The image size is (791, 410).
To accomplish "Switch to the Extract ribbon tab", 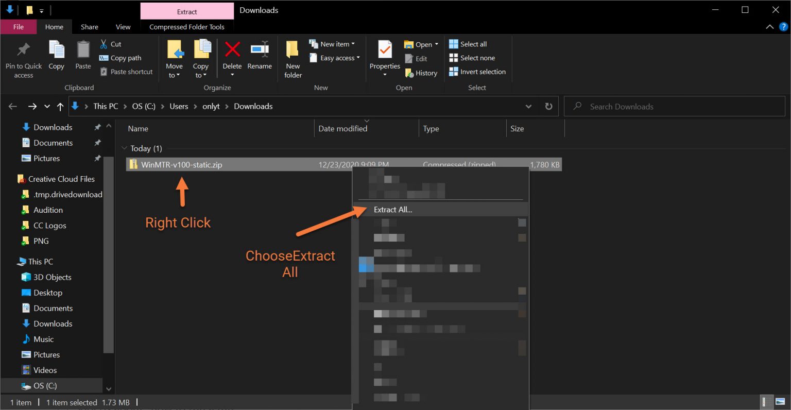I will click(186, 11).
